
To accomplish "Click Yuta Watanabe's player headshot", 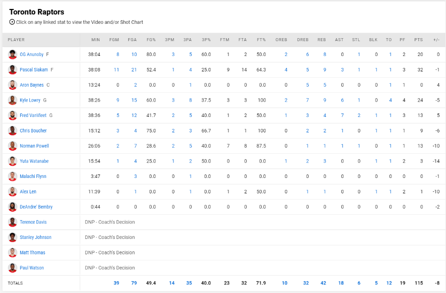I will pyautogui.click(x=12, y=161).
